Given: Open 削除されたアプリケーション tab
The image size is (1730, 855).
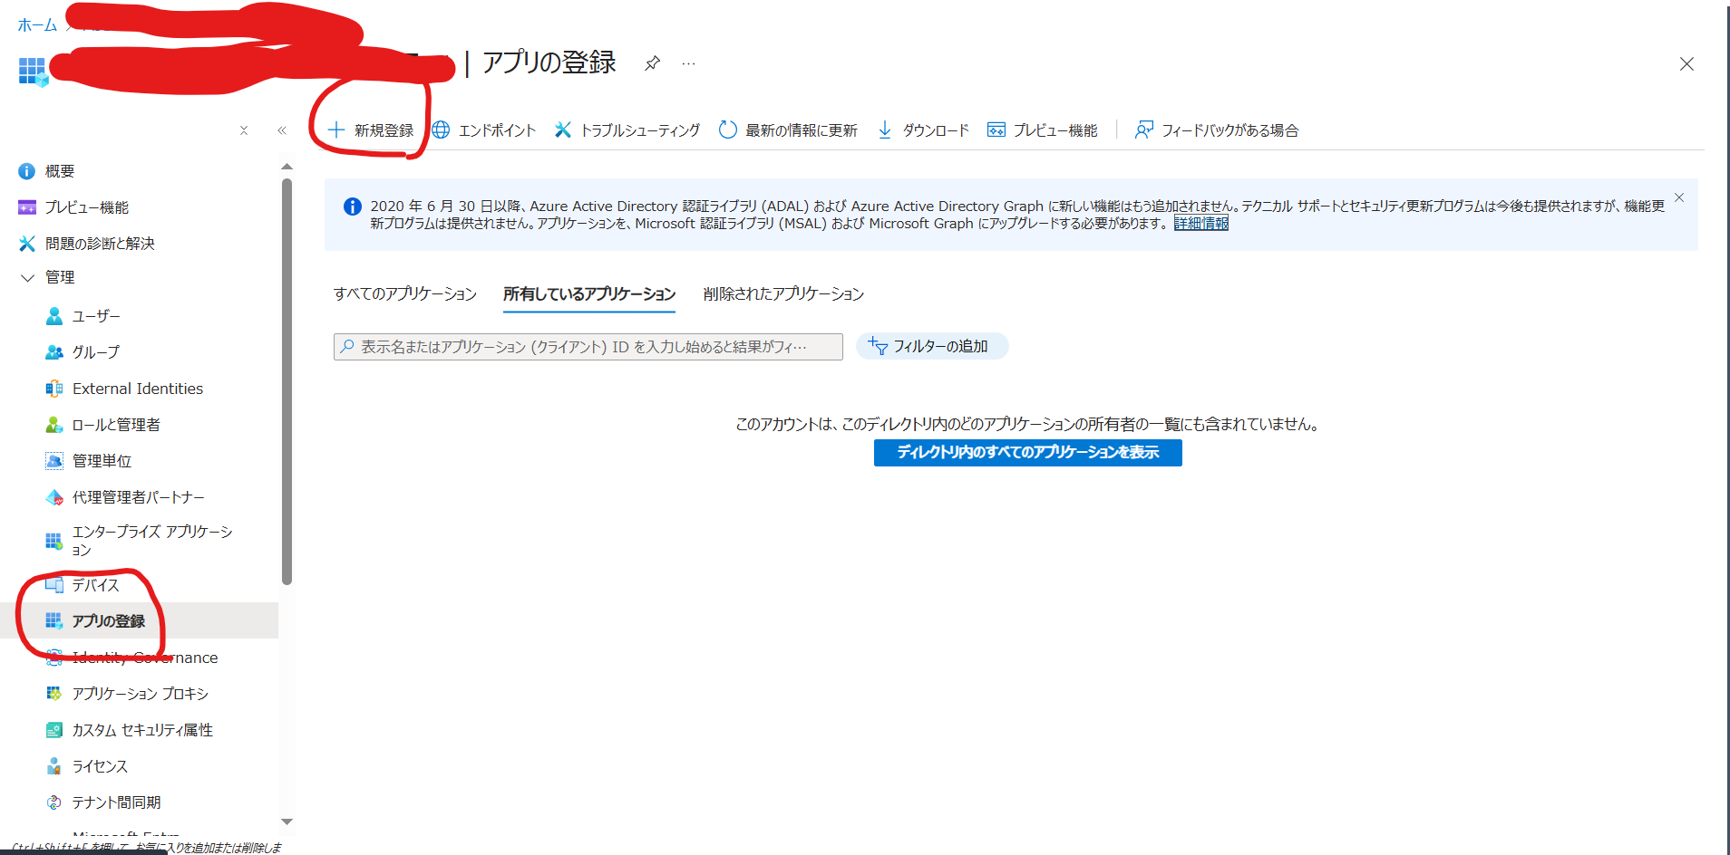Looking at the screenshot, I should (783, 293).
